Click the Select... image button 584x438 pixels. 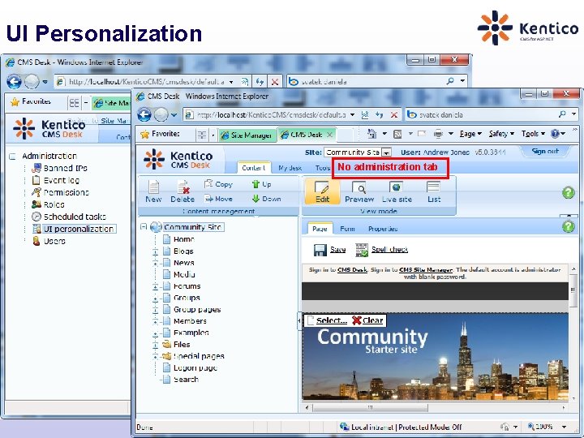tap(327, 320)
